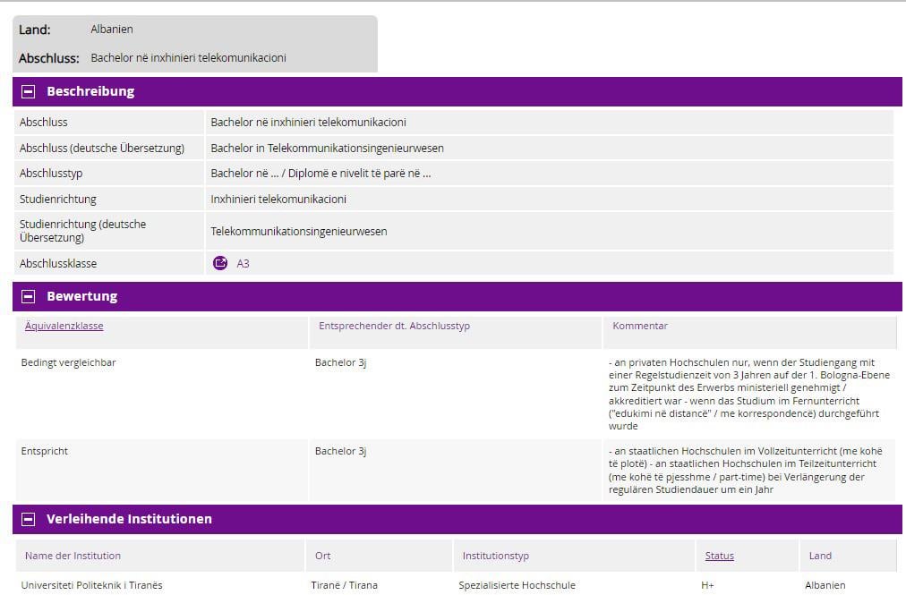Select 'Bachelor në inxhinieri telekomunikacioni' in Beschreibung table

[309, 123]
